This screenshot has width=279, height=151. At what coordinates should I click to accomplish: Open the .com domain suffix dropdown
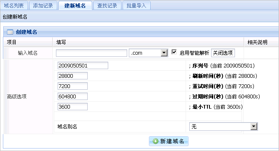click(149, 53)
